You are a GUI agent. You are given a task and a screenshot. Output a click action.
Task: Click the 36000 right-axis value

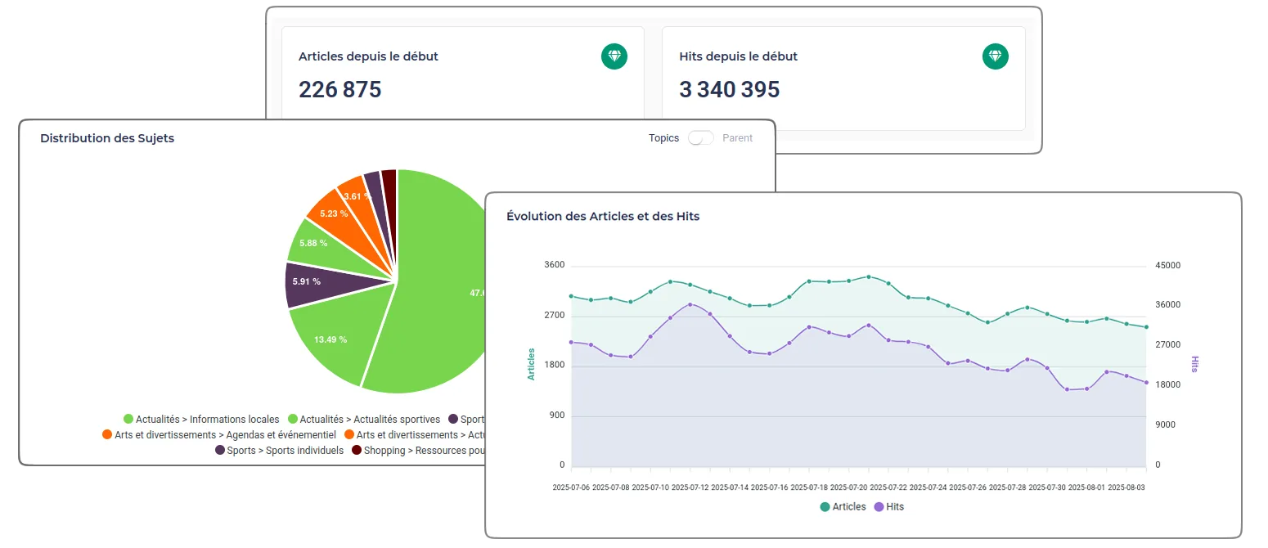click(1167, 305)
